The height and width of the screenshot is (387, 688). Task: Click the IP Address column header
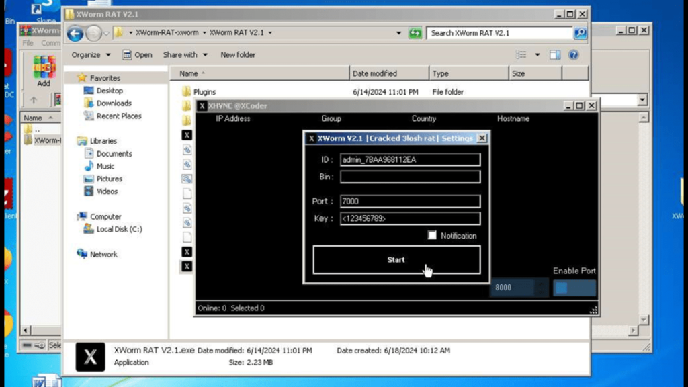[x=233, y=118]
